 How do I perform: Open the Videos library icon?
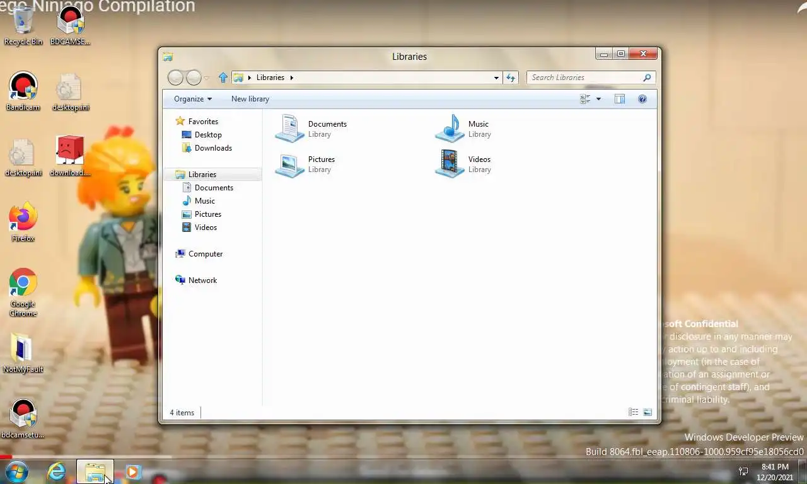[450, 164]
